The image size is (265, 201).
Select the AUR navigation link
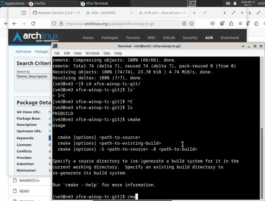[209, 38]
